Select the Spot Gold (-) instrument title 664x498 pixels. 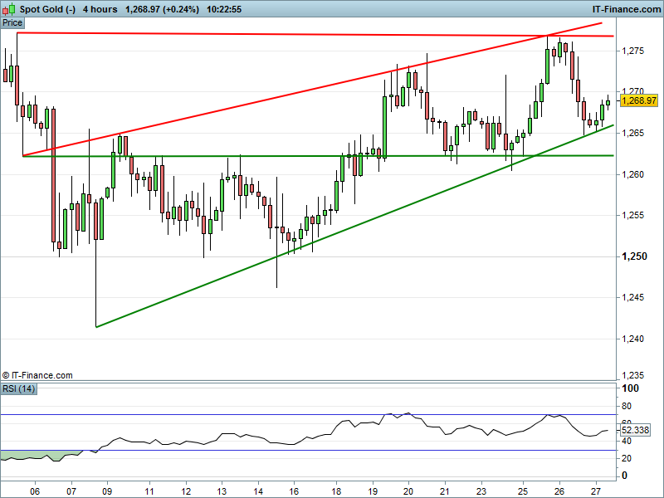pyautogui.click(x=47, y=9)
